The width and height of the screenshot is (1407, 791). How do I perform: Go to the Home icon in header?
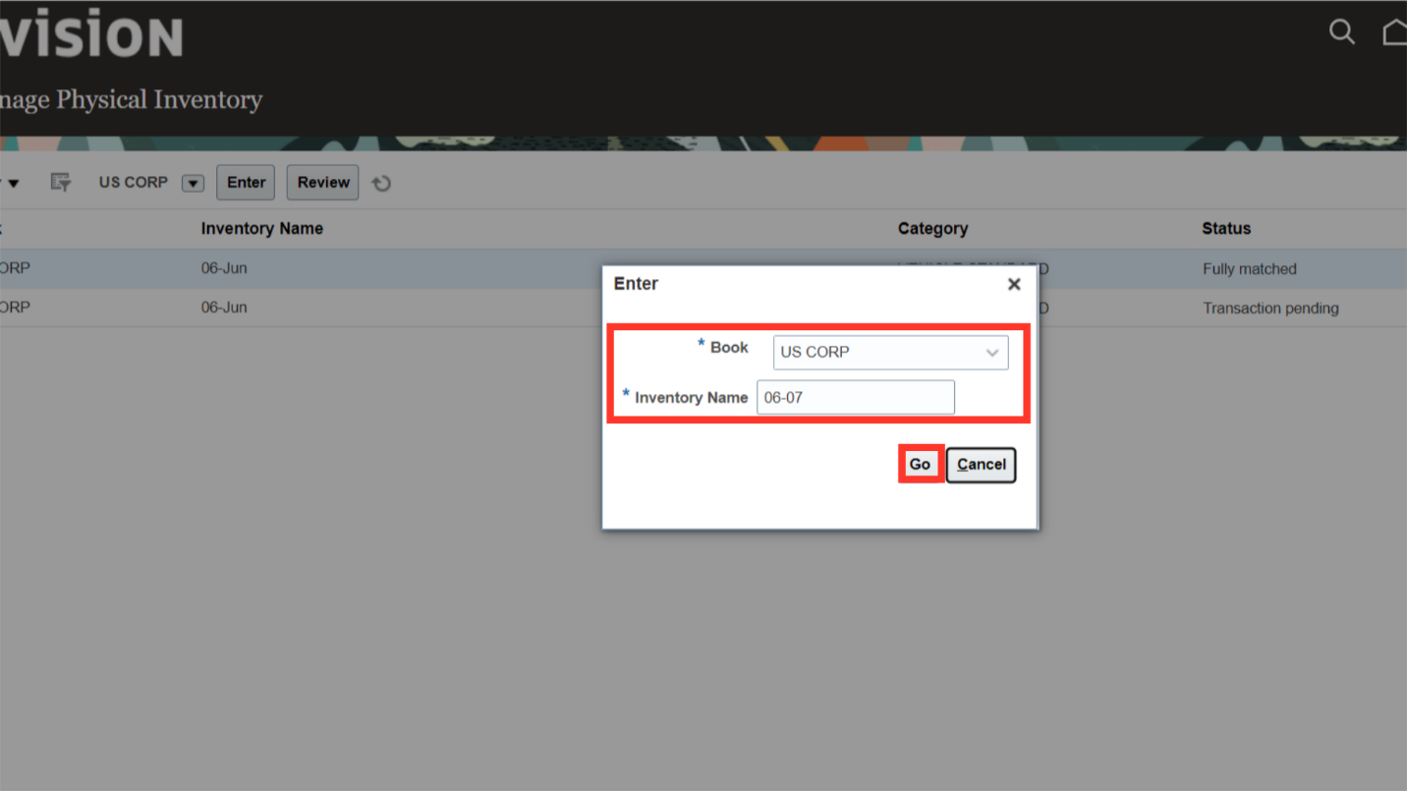click(x=1395, y=32)
